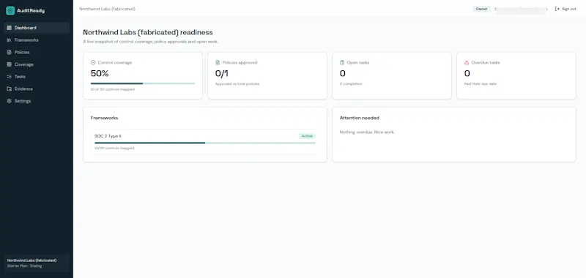Open the Evidence section

pyautogui.click(x=37, y=89)
